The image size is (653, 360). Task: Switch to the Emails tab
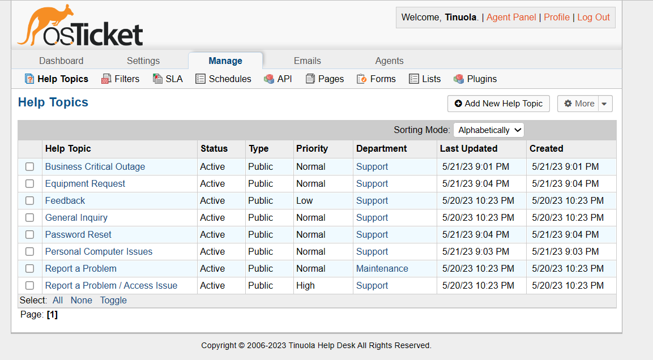(307, 61)
